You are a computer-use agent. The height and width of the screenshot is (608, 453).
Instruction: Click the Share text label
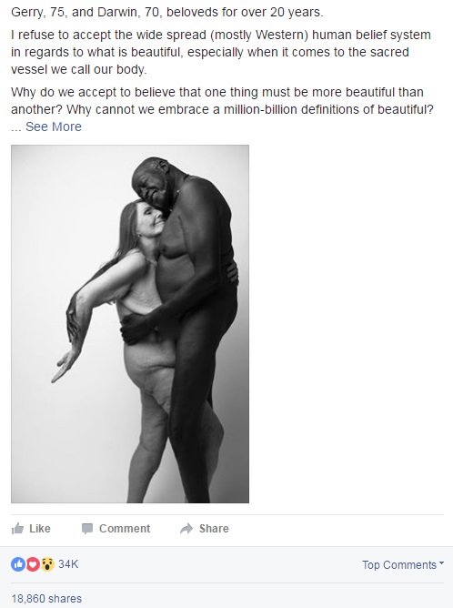(x=214, y=529)
